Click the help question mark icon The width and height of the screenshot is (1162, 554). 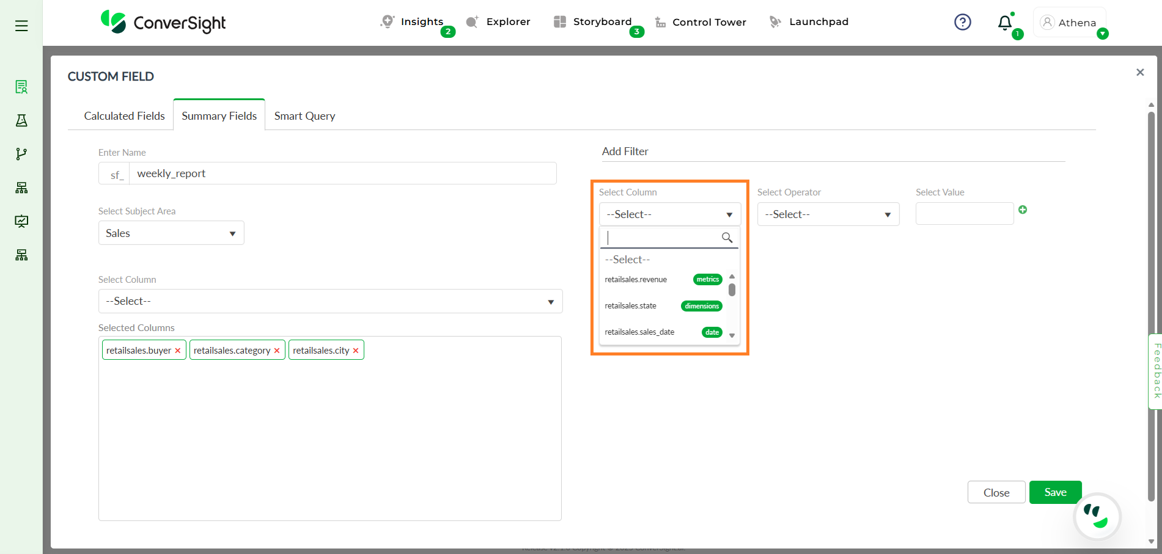962,23
